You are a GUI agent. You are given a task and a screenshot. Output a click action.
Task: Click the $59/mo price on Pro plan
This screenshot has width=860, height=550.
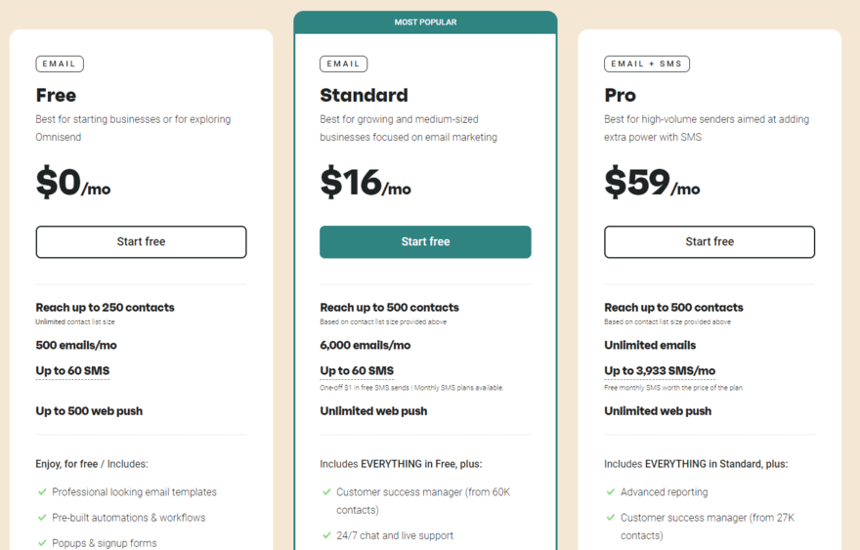coord(652,182)
